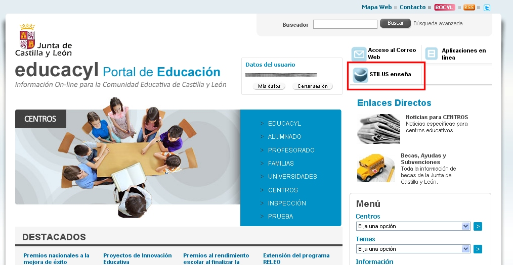The height and width of the screenshot is (265, 513).
Task: Click the school bus thumbnail for Becas
Action: pyautogui.click(x=376, y=168)
